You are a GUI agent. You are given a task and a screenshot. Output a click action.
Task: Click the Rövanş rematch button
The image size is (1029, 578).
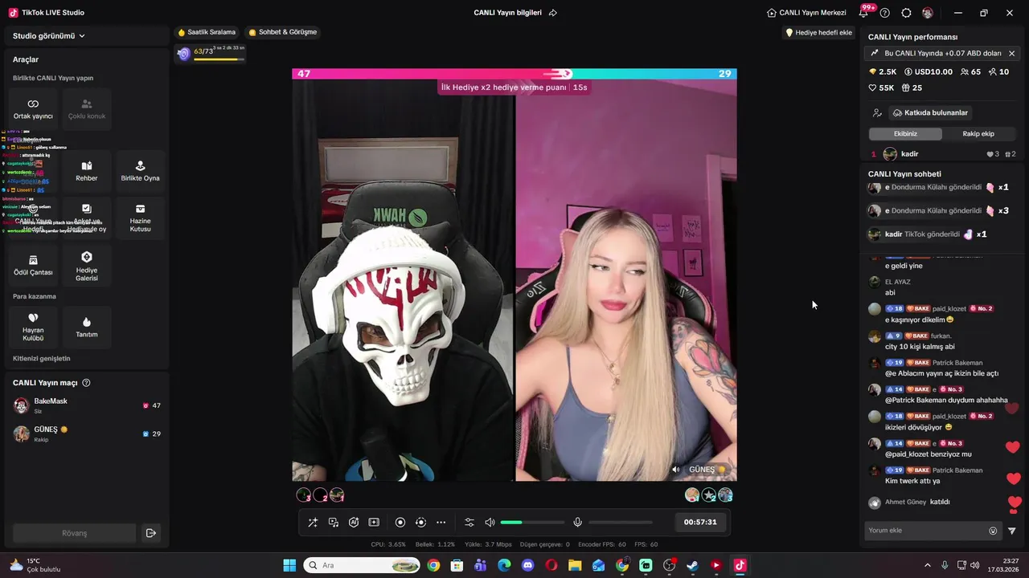[74, 533]
